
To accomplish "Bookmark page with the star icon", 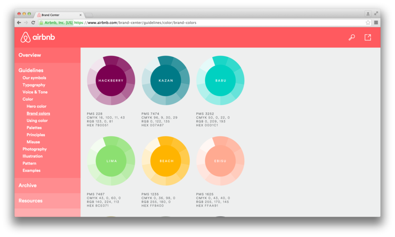I will tap(368, 23).
